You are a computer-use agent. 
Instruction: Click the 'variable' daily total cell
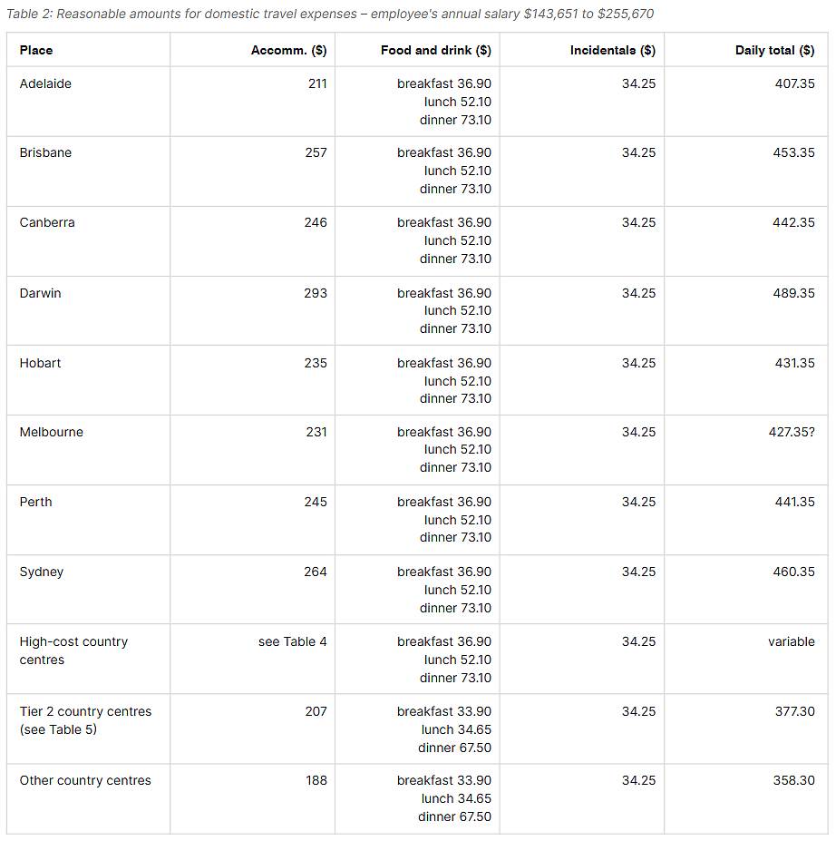(x=791, y=642)
